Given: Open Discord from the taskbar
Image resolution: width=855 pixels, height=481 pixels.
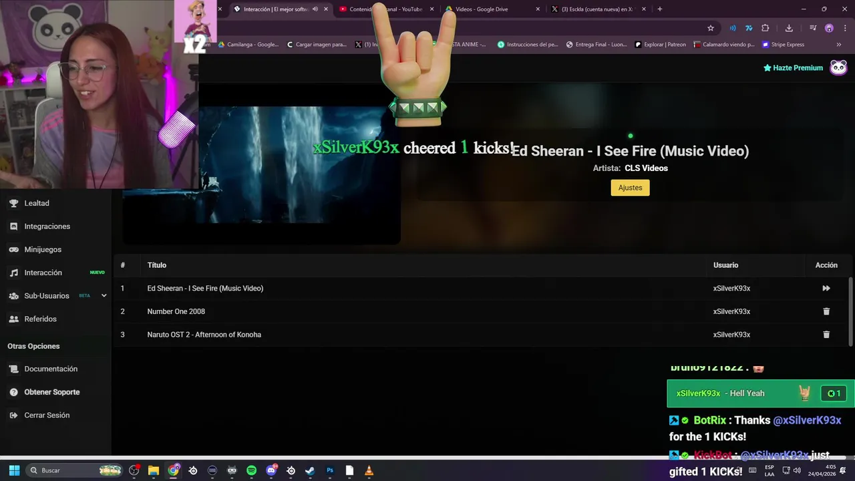Looking at the screenshot, I should [271, 470].
